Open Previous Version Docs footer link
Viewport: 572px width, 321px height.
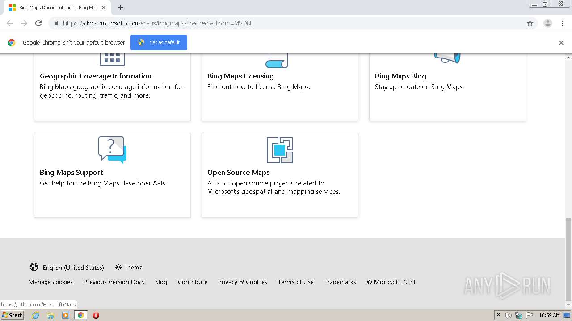click(114, 282)
